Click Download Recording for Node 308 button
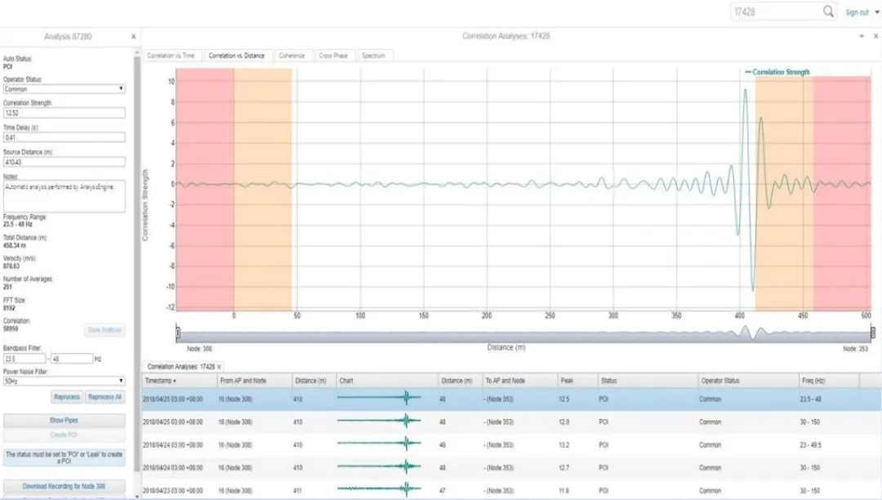Image resolution: width=882 pixels, height=500 pixels. (65, 486)
